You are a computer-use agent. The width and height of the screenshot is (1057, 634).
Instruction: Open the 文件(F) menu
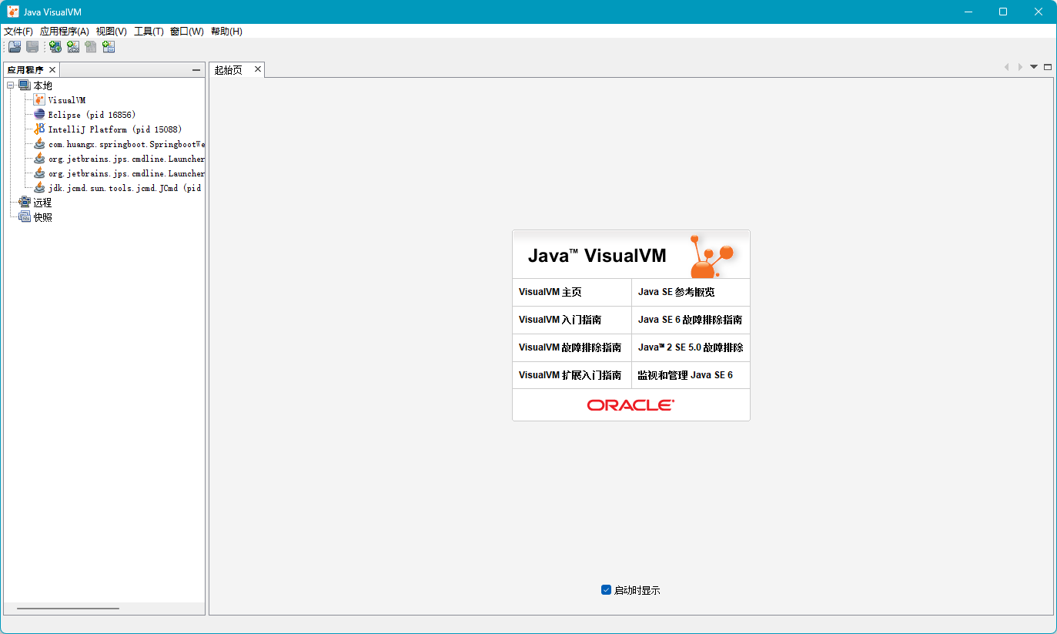(18, 32)
